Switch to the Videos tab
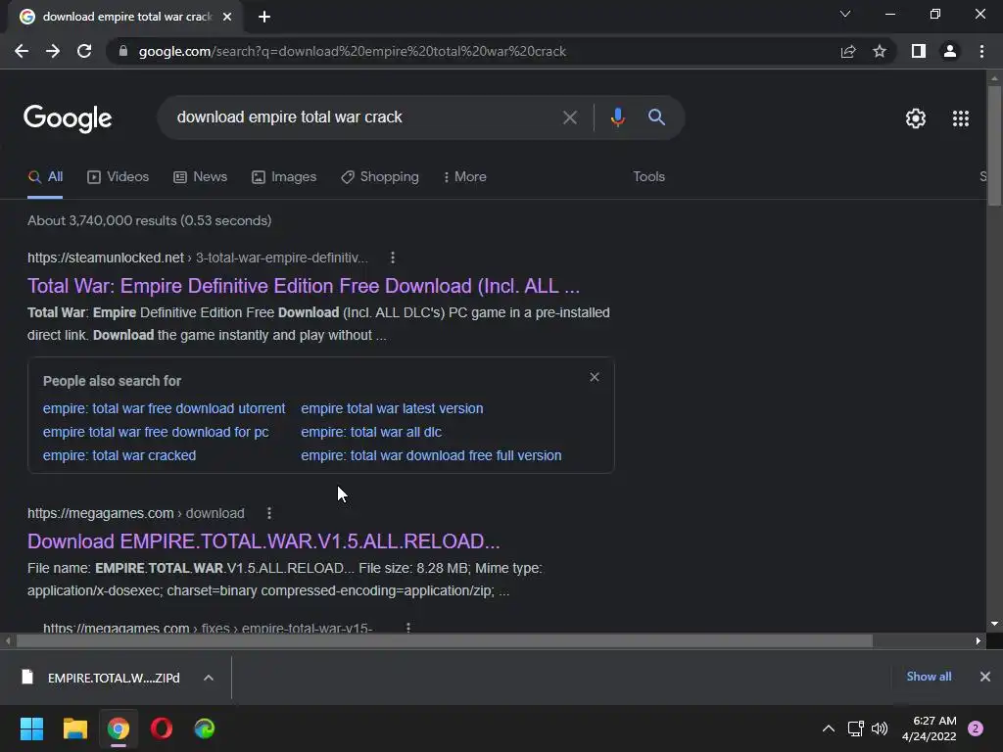The image size is (1003, 752). click(119, 177)
